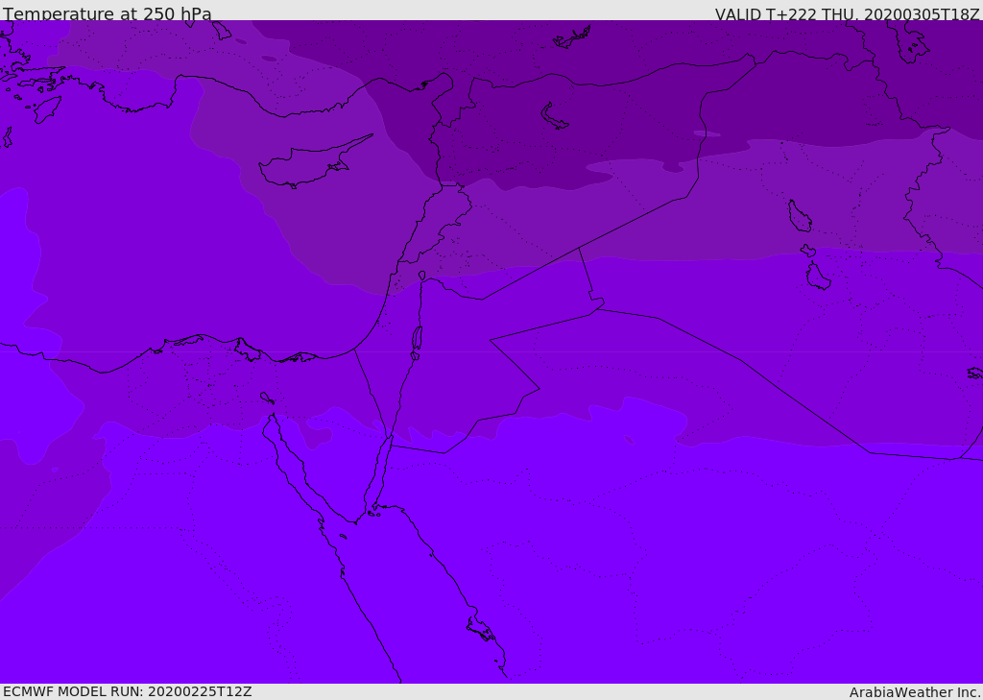Click the 'Temperature at 250 hPa' title
The height and width of the screenshot is (700, 983).
108,13
